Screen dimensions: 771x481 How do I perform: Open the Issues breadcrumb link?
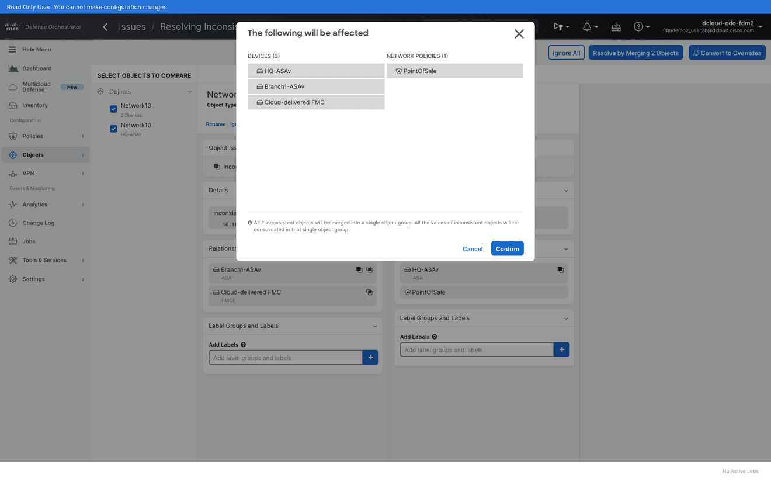tap(132, 27)
